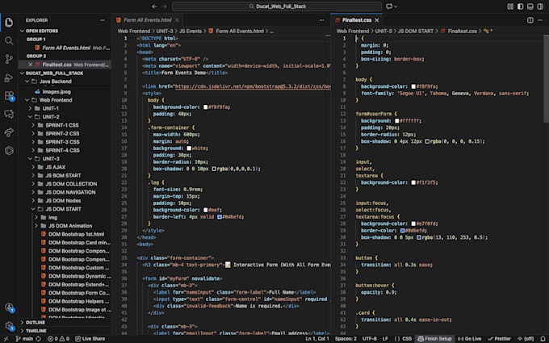Select JS Events in left breadcrumb
The width and height of the screenshot is (549, 343).
pyautogui.click(x=190, y=31)
